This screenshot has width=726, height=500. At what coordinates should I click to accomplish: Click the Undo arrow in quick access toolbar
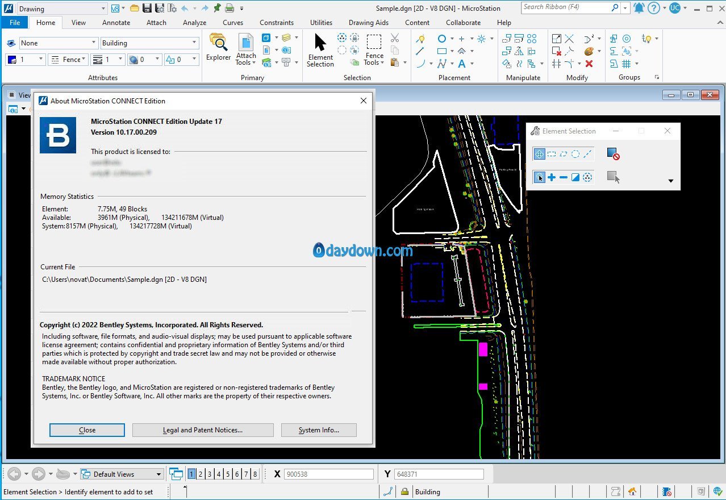click(185, 8)
